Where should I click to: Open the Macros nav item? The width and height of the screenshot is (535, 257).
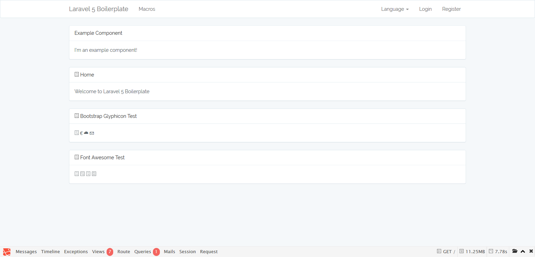pyautogui.click(x=147, y=9)
